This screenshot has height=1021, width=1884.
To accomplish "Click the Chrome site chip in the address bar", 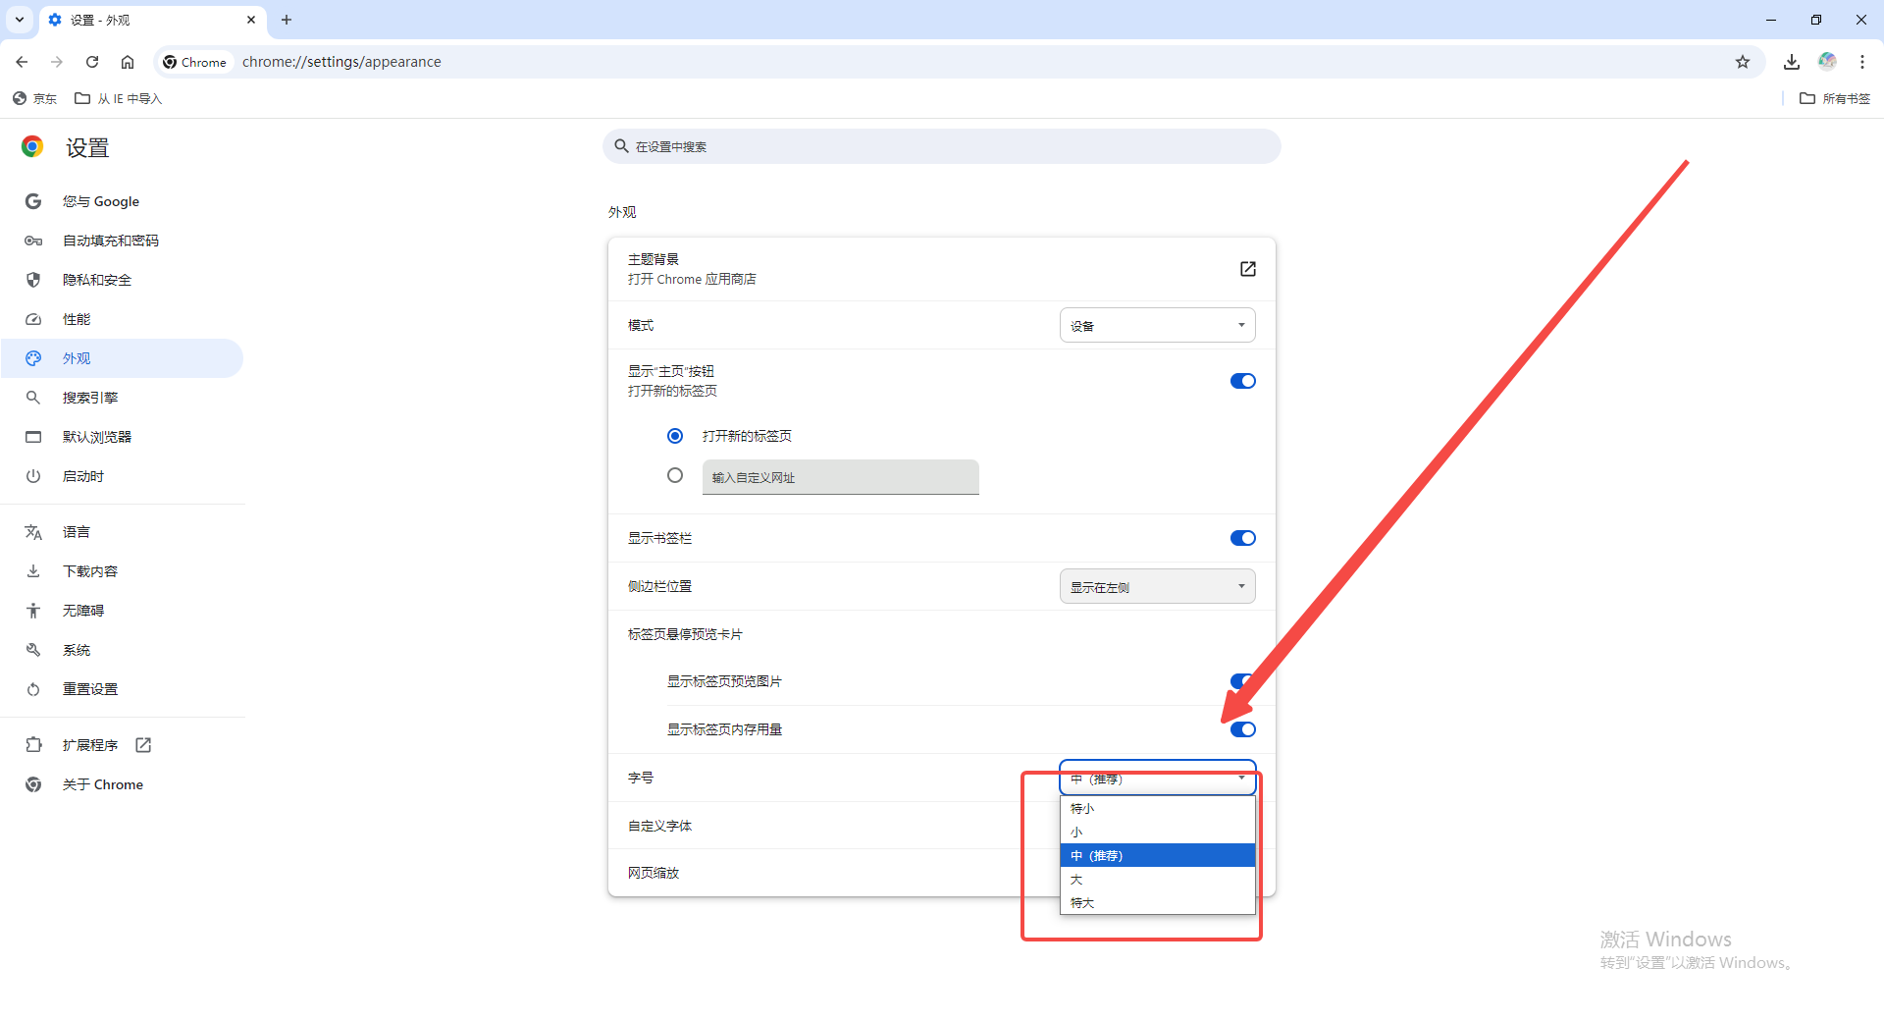I will [x=195, y=62].
